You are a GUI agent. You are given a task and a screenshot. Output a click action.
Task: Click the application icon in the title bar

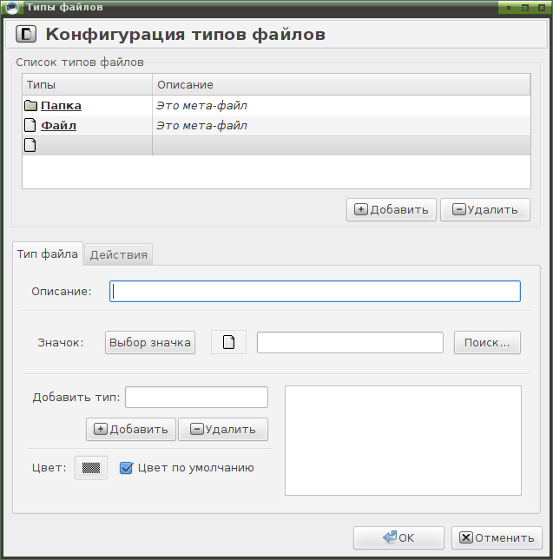coord(12,8)
